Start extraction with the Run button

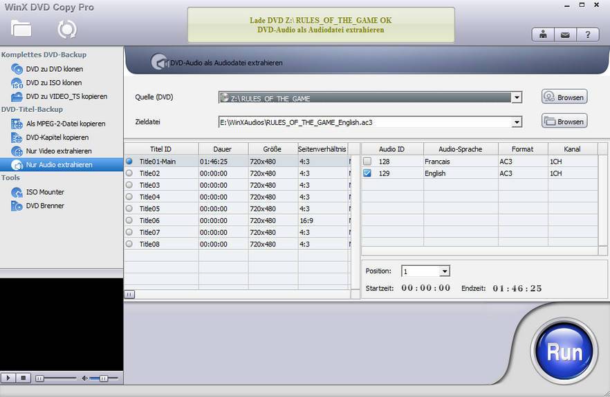click(x=564, y=352)
